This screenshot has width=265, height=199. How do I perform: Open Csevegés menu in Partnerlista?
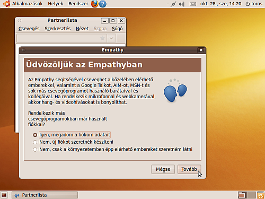click(x=29, y=29)
